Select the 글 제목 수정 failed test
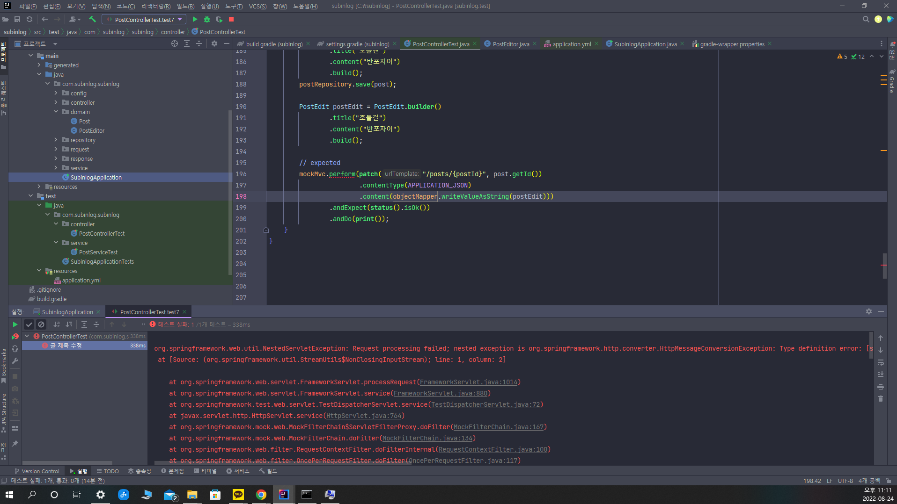 coord(84,346)
